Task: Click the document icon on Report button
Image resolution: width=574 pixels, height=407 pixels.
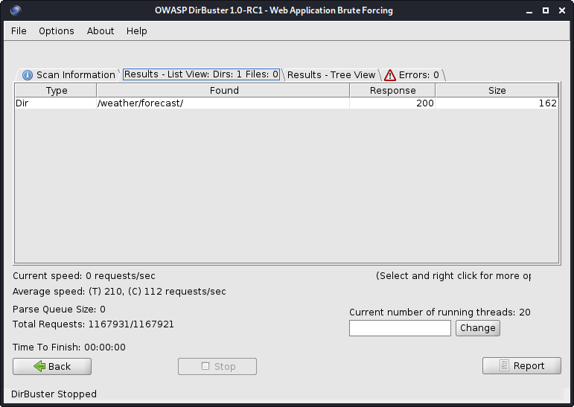Action: tap(504, 365)
